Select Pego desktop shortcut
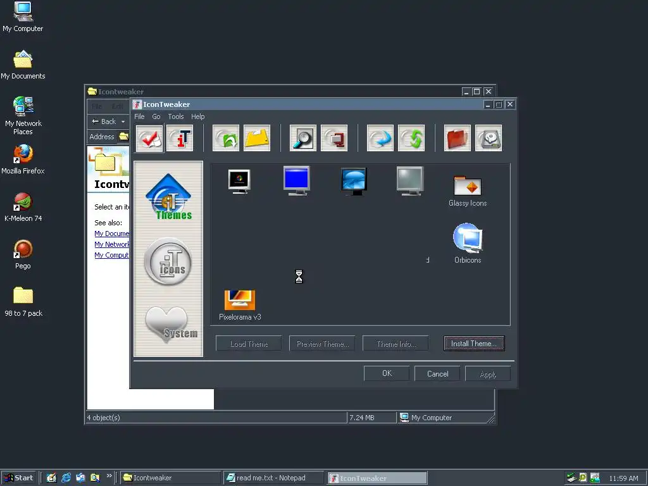The image size is (648, 486). tap(23, 254)
